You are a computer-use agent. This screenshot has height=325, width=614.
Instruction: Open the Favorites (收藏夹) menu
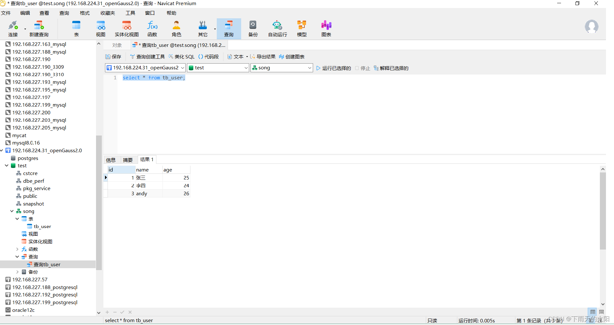point(108,13)
